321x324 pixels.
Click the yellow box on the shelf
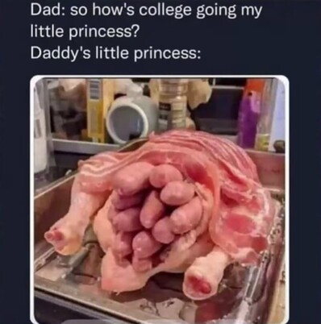tap(96, 110)
